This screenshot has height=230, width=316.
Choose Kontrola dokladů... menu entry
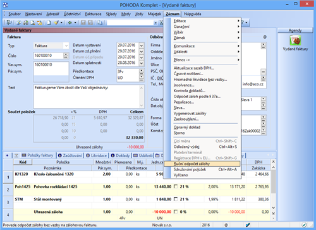190,91
